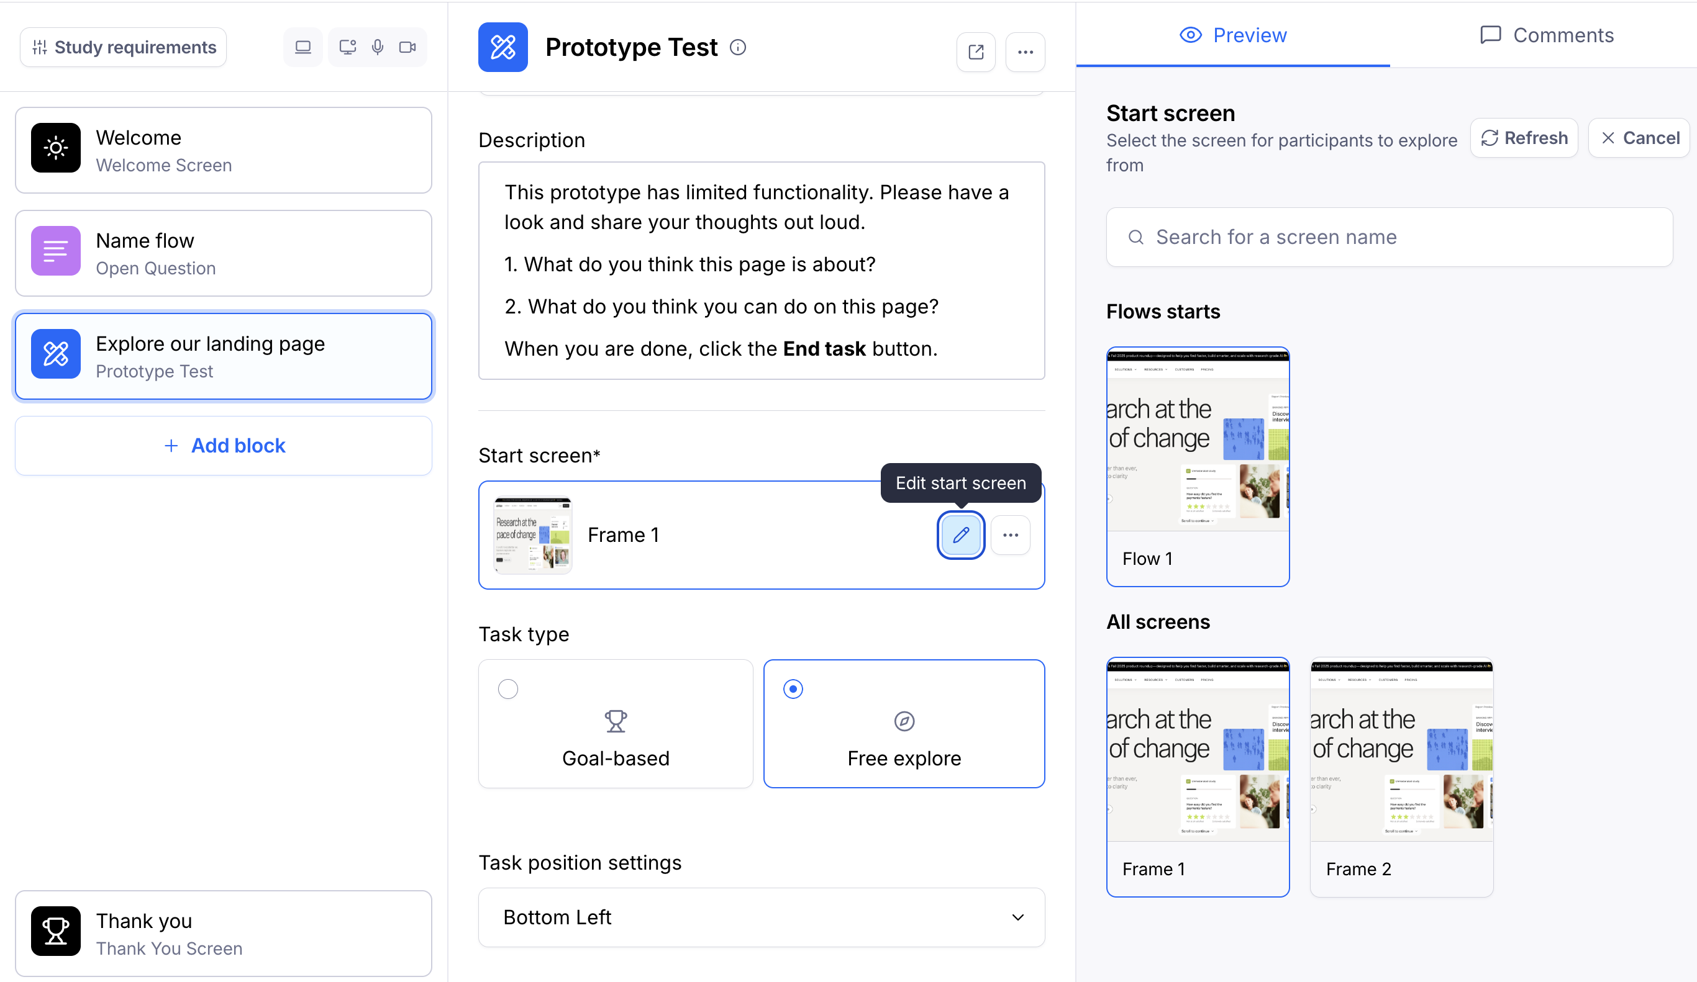
Task: Open the Prototype Test more options menu
Action: pyautogui.click(x=1025, y=52)
